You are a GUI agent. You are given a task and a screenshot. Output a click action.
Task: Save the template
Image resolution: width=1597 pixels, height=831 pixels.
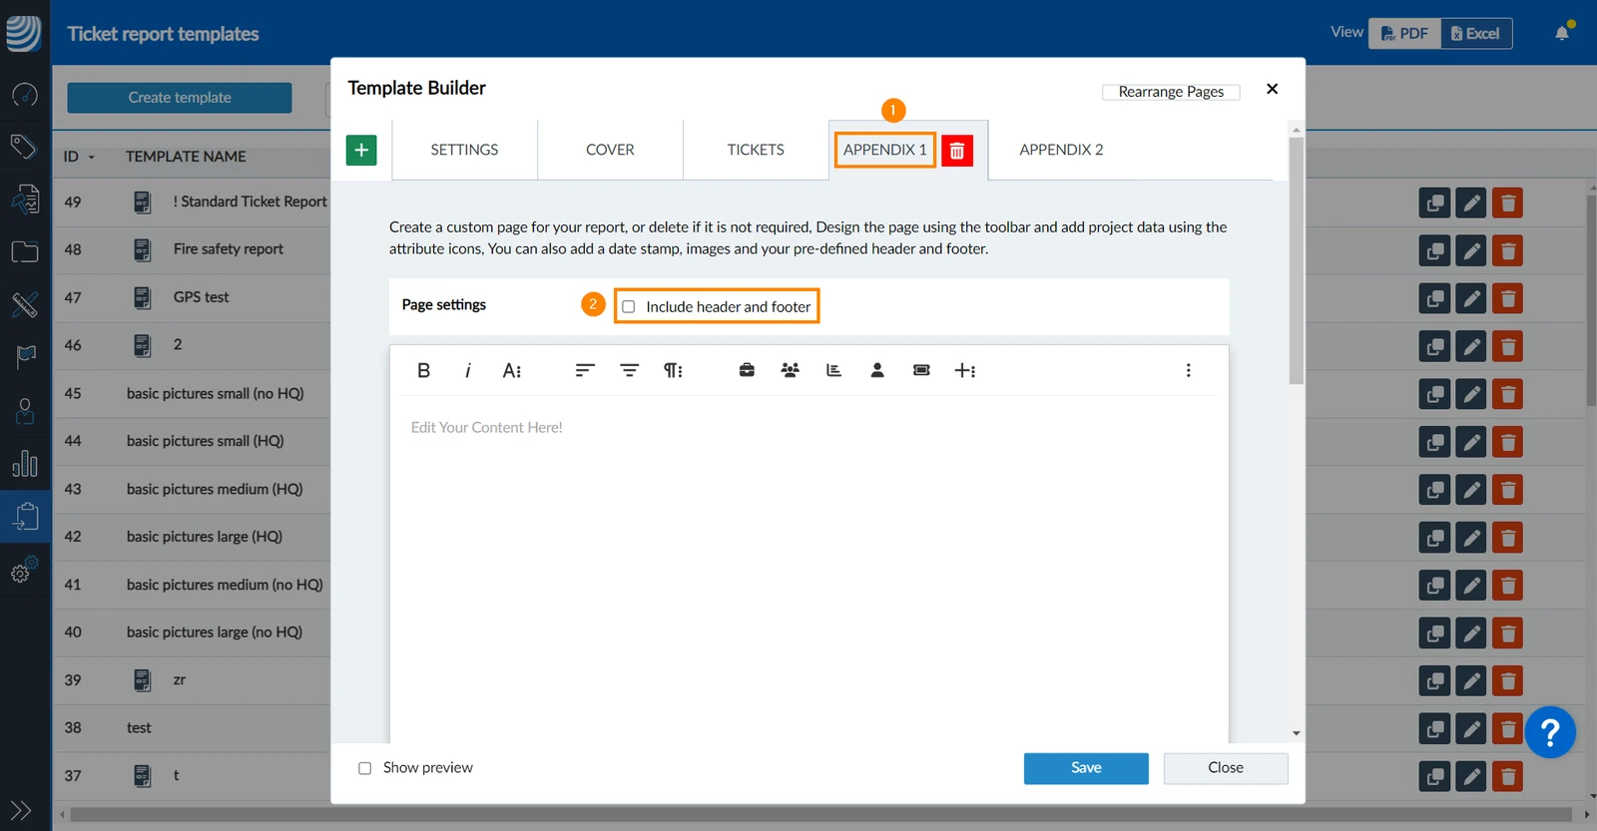point(1086,768)
